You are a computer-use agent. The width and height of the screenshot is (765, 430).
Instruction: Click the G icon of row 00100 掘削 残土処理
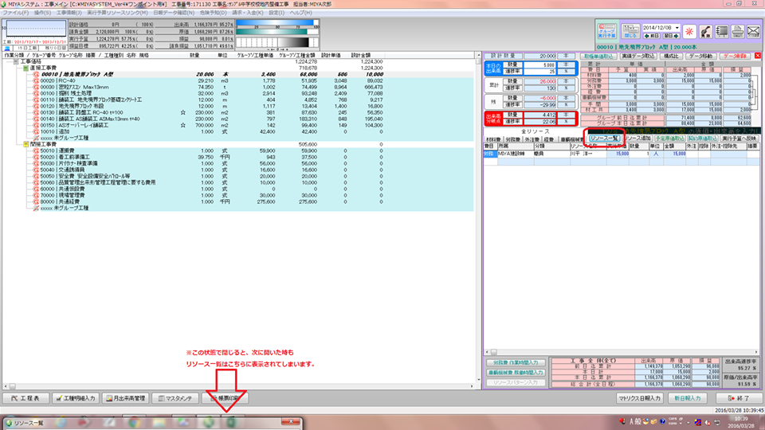coord(36,94)
